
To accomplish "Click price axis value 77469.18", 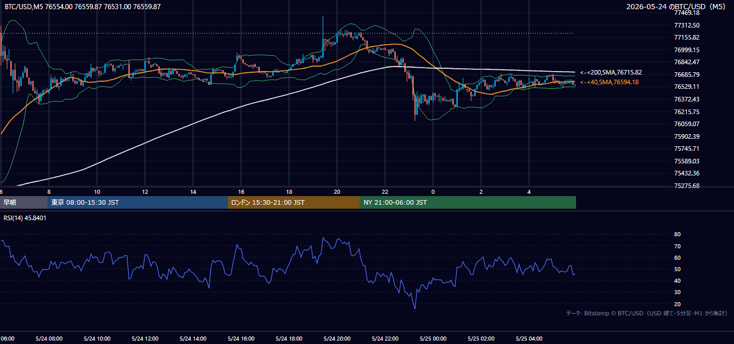I will (x=686, y=13).
